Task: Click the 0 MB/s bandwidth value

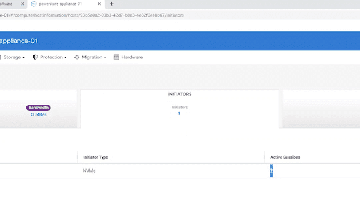Action: 39,114
